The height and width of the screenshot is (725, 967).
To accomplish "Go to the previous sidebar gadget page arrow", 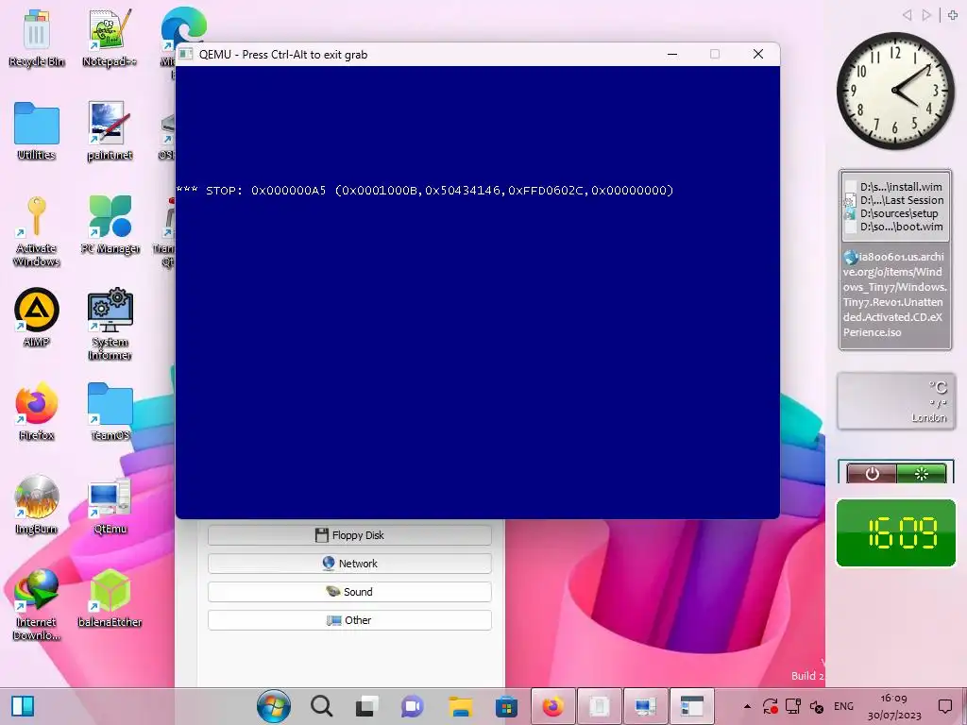I will tap(908, 15).
